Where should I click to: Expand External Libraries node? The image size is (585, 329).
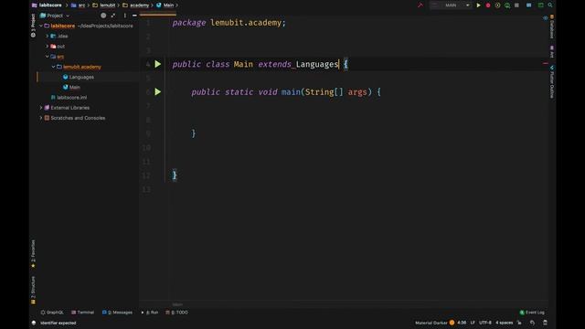tap(41, 108)
